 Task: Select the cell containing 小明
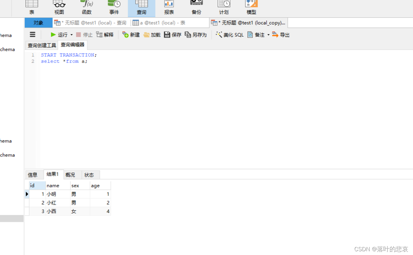pos(58,194)
